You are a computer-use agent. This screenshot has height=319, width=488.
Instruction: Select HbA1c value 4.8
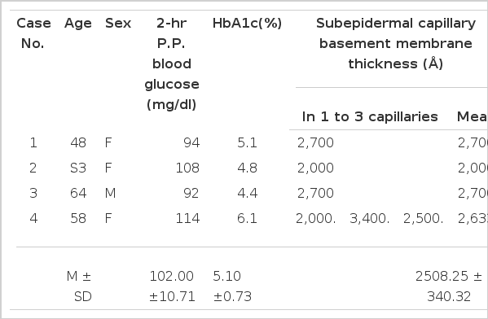tap(247, 168)
